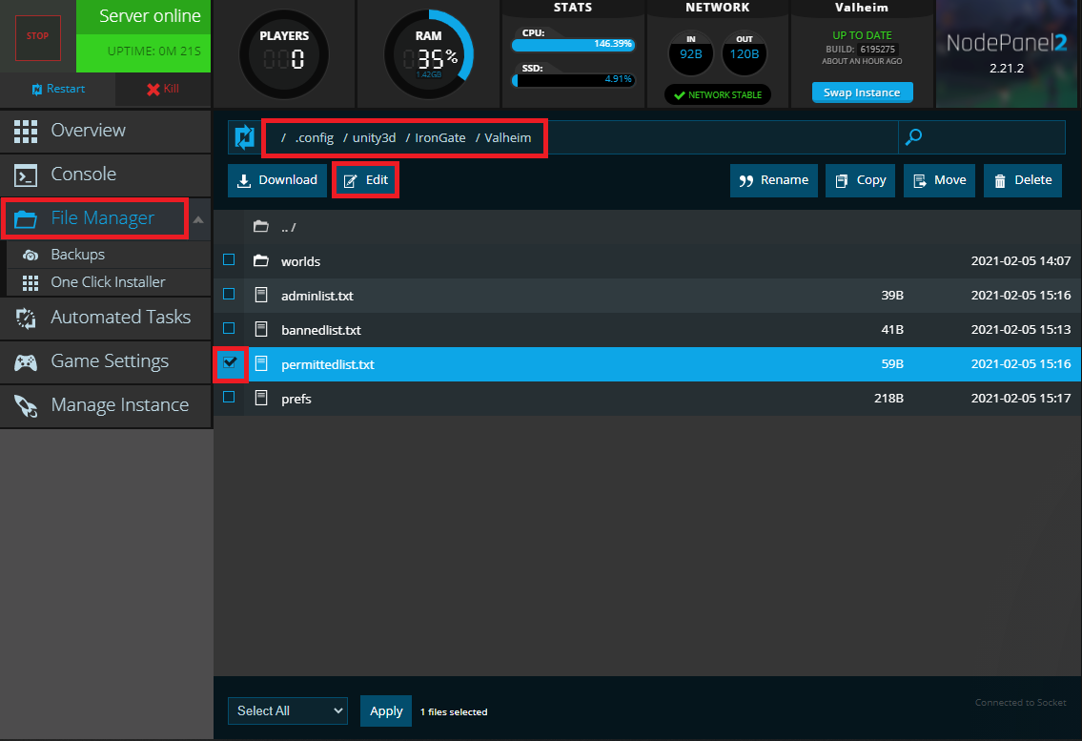Check the adminlist.txt checkbox

click(229, 295)
